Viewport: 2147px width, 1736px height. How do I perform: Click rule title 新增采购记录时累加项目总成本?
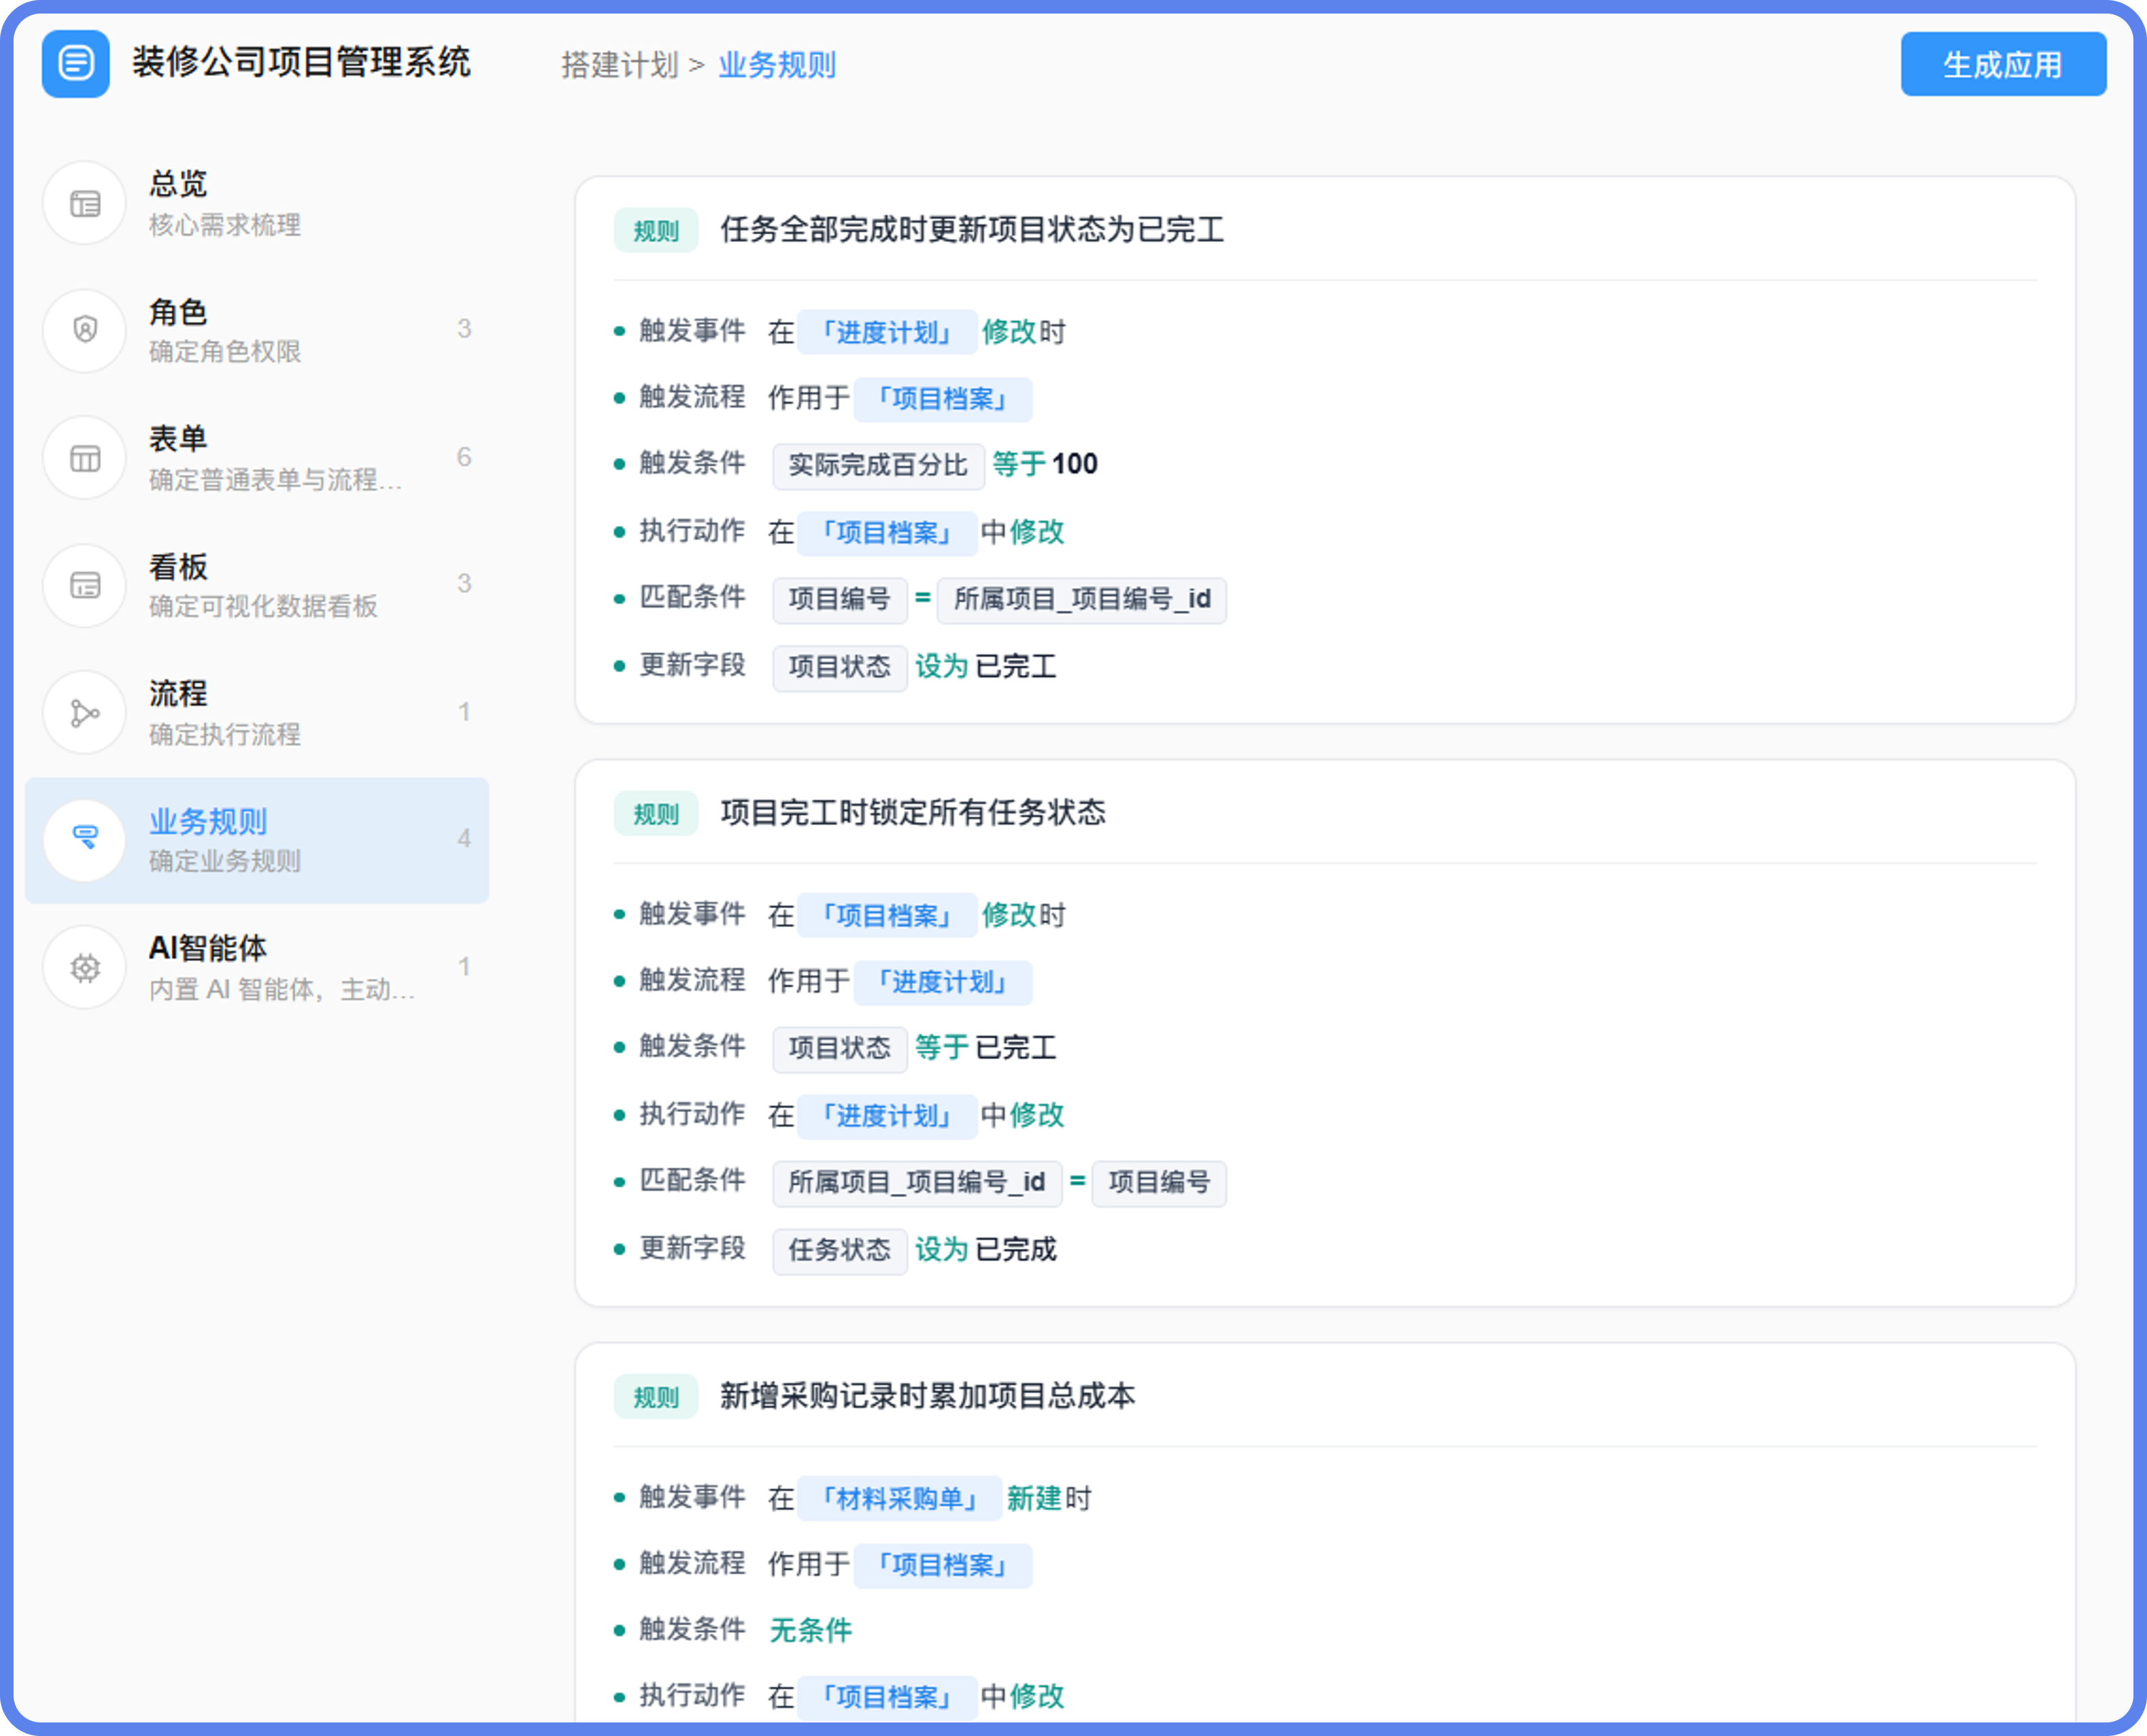(x=927, y=1395)
